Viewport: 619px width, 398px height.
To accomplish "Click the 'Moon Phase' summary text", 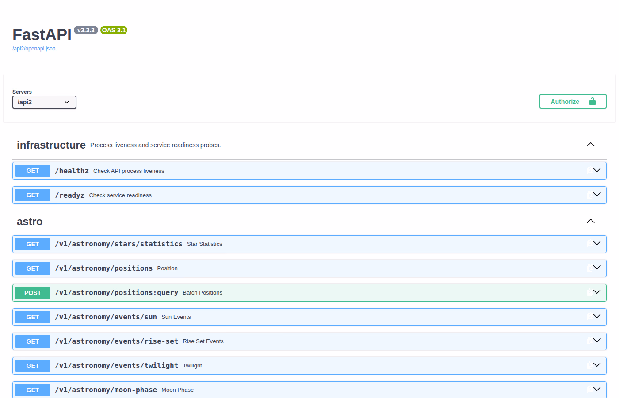I will 178,390.
